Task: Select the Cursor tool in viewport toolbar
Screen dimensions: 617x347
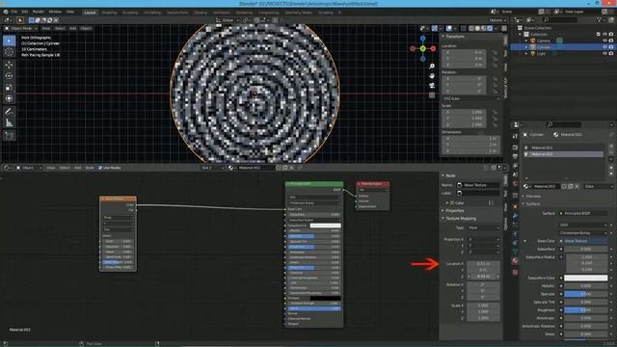Action: click(9, 52)
